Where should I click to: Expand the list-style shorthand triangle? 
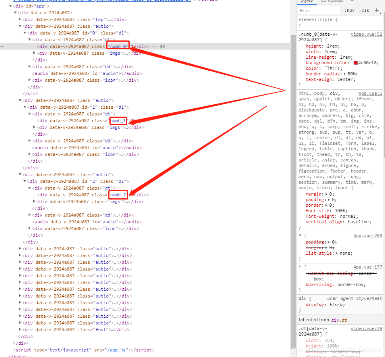tap(337, 253)
